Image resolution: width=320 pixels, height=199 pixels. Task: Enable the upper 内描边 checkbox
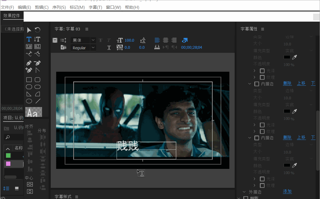click(x=257, y=84)
